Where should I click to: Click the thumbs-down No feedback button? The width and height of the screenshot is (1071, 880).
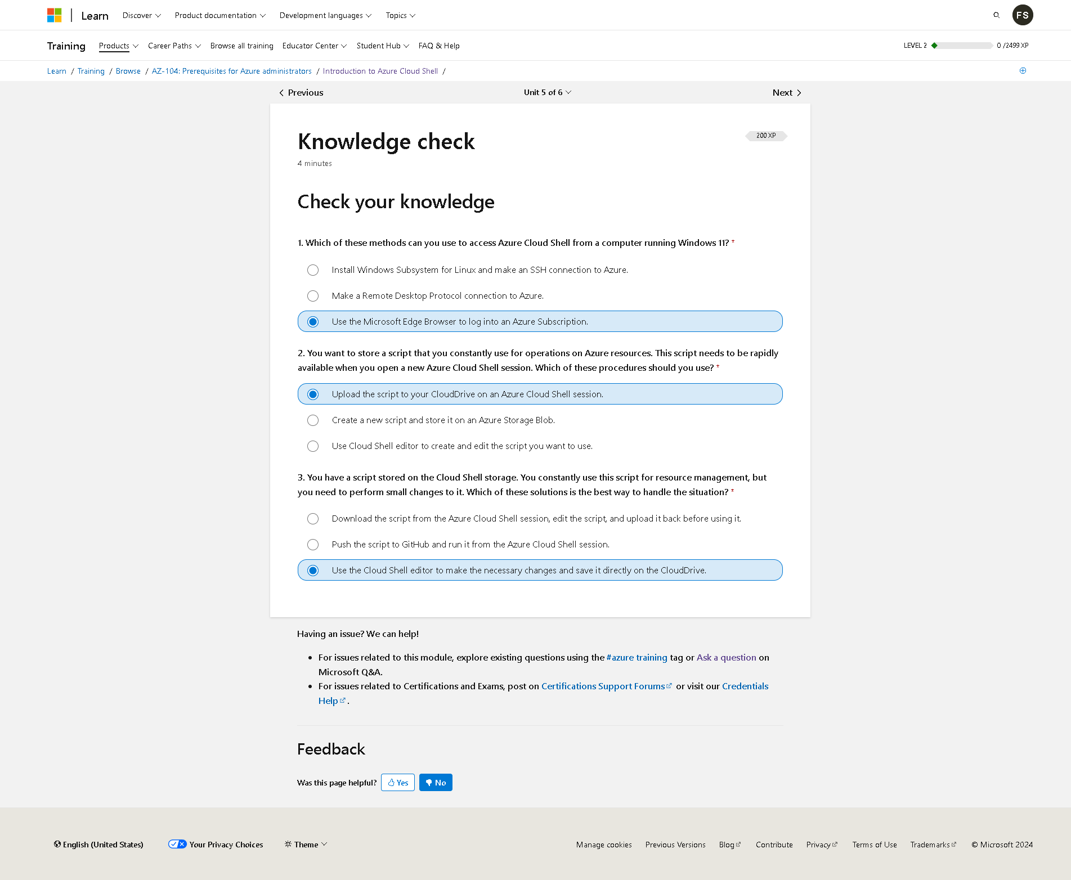(436, 783)
